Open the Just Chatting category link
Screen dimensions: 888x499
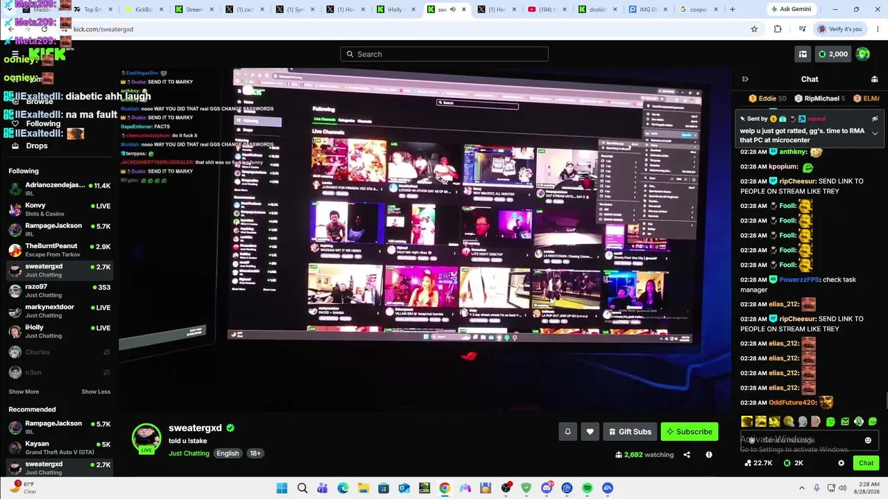pos(189,453)
